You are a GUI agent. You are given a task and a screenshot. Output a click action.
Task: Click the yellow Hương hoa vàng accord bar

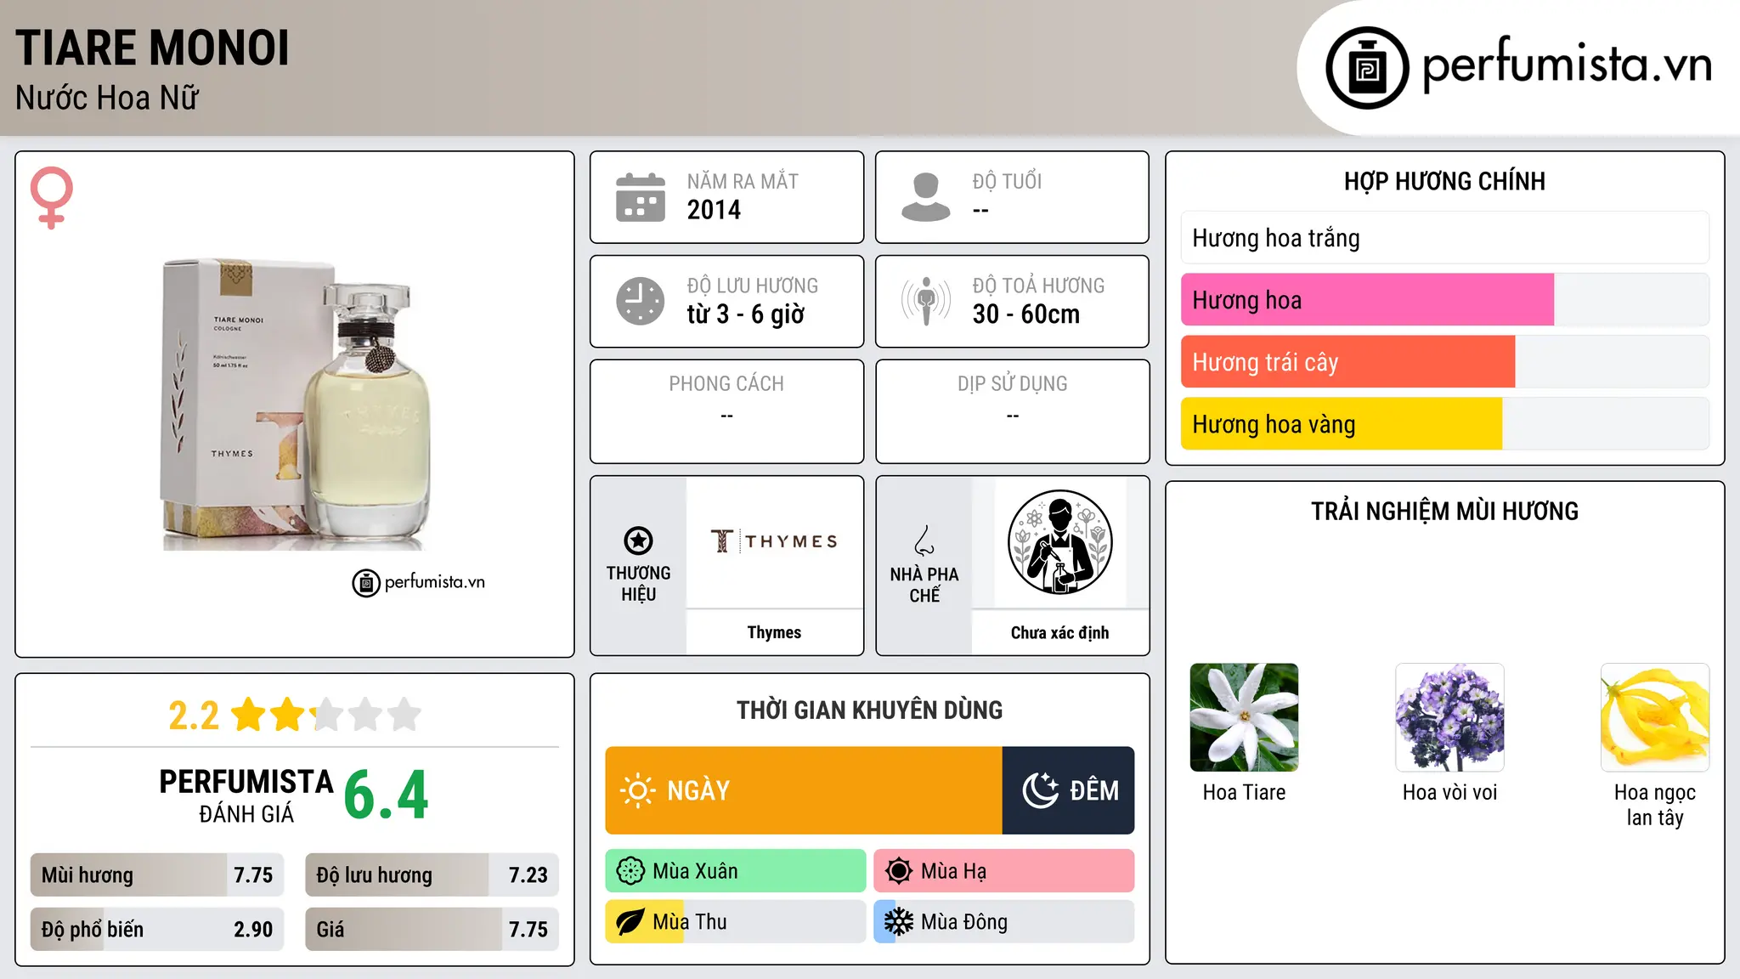click(1444, 424)
